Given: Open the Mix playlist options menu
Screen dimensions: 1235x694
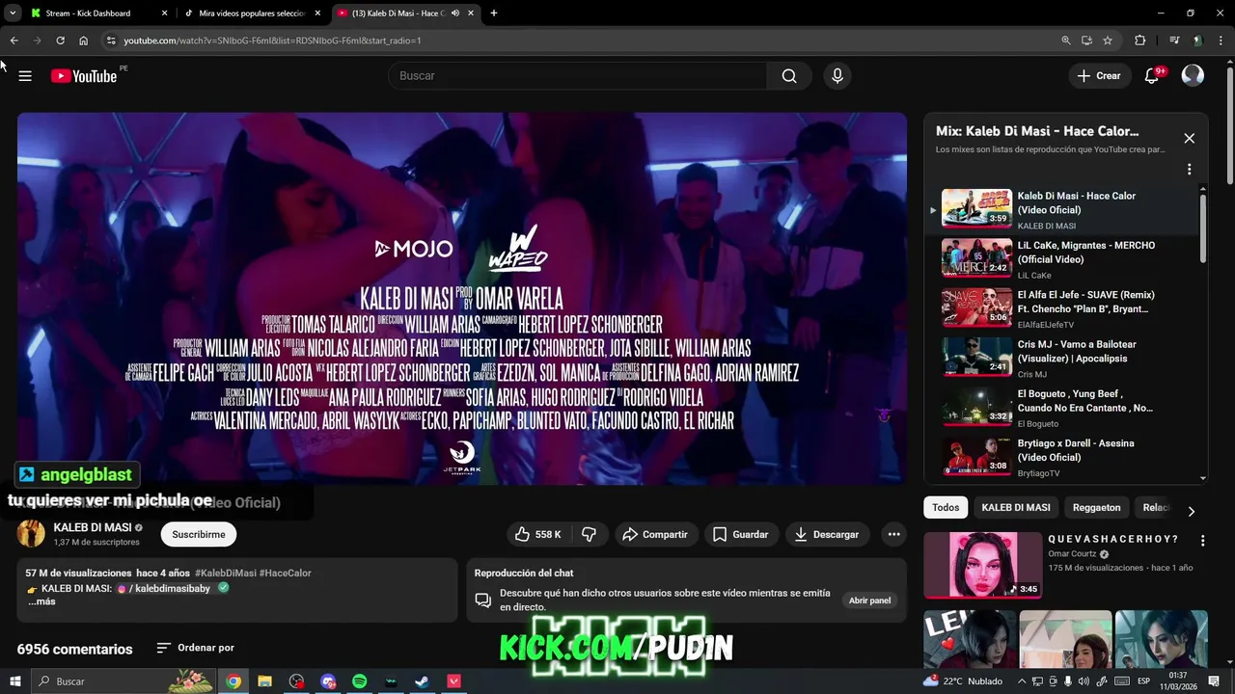Looking at the screenshot, I should point(1189,169).
